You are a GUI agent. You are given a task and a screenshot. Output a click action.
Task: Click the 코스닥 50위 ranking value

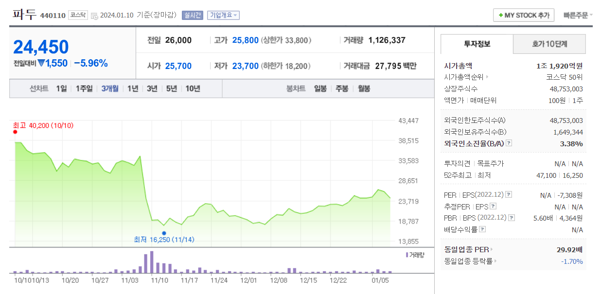point(565,77)
